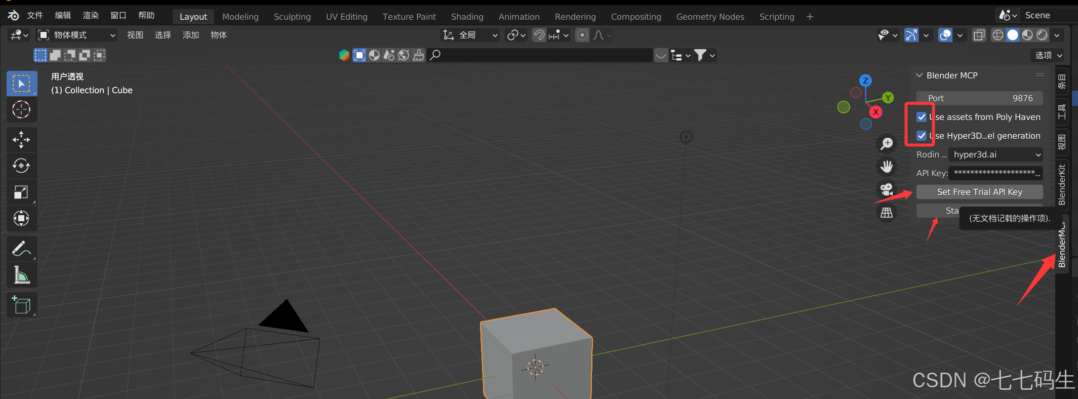This screenshot has width=1078, height=399.
Task: Select the Move tool in the toolbar
Action: coord(21,139)
